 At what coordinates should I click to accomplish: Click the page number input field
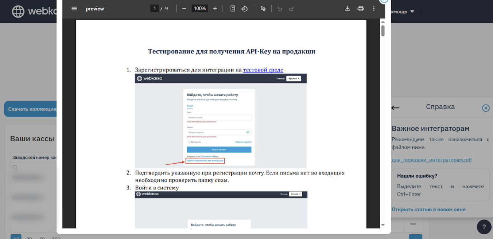155,8
